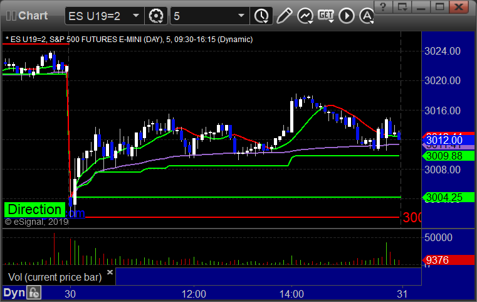Viewport: 477px width, 302px height.
Task: Open the studies chart-line icon menu
Action: [305, 16]
